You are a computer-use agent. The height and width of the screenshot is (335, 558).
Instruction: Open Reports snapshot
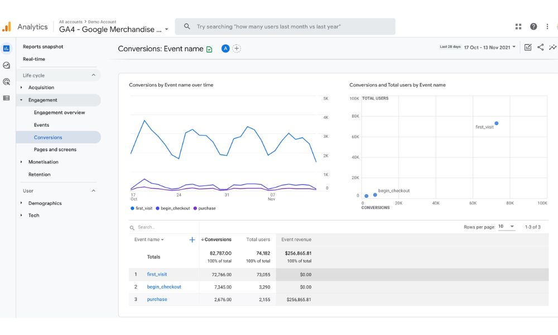pos(43,47)
